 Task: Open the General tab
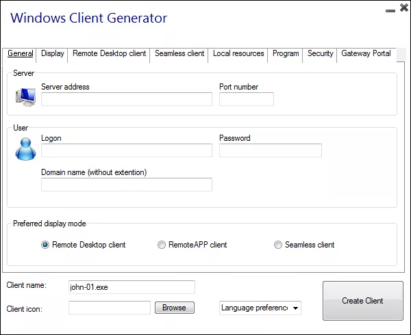pyautogui.click(x=20, y=53)
